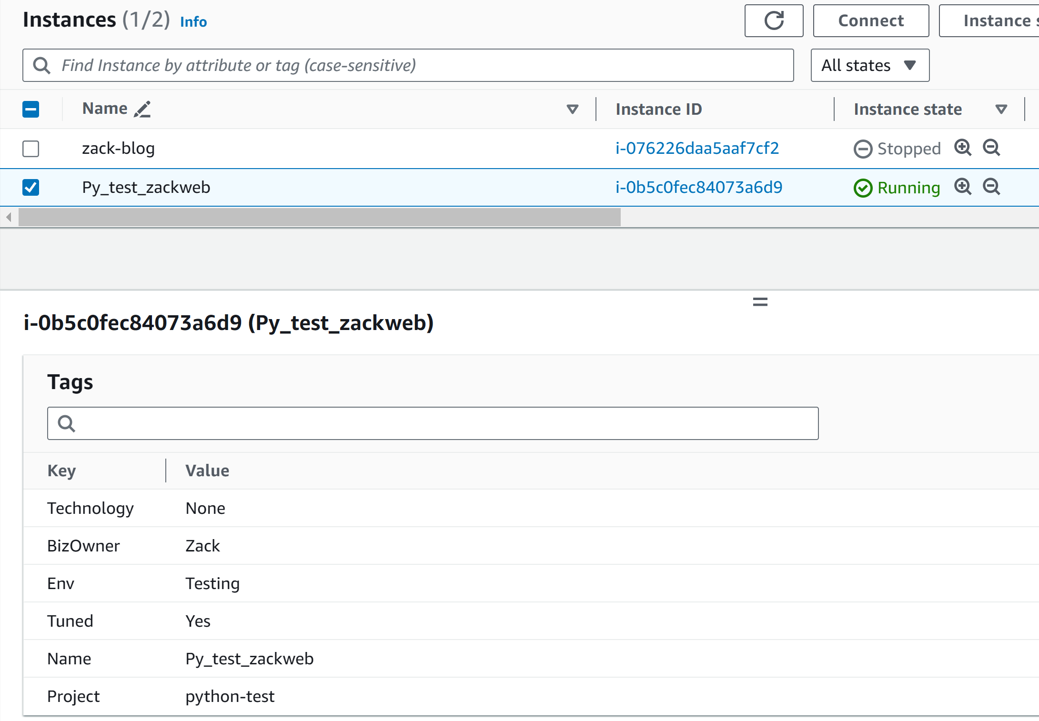Uncheck the Py_test_zackweb instance checkbox

pyautogui.click(x=31, y=187)
